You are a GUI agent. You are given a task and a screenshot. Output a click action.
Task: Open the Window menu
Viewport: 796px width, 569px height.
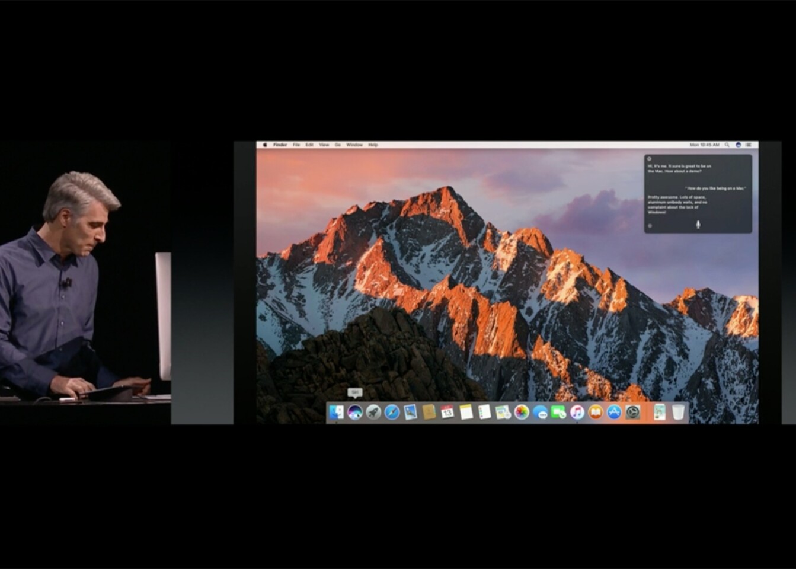354,145
